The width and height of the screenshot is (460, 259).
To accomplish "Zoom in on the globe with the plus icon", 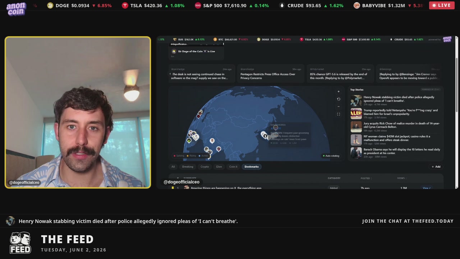I will [338, 91].
